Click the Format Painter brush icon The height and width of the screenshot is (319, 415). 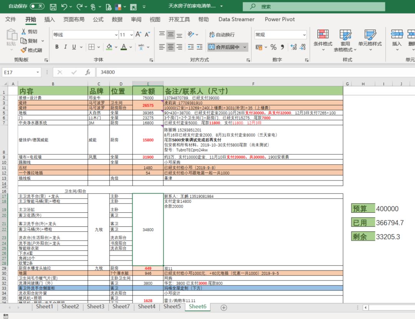tap(23, 50)
